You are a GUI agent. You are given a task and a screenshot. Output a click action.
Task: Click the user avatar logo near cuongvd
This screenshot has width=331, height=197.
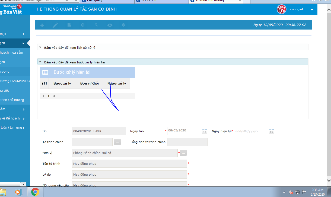pos(281,9)
